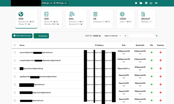This screenshot has height=104, width=174.
Task: Switch to the WEB tab
Action: coord(26,19)
